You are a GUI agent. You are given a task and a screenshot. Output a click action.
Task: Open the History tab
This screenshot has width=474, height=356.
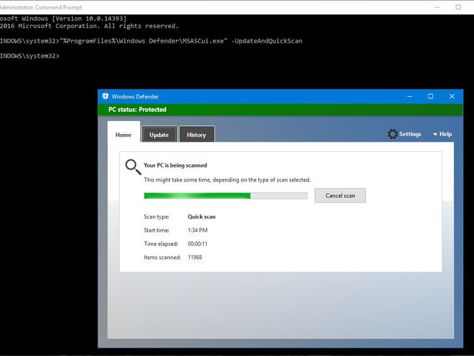pyautogui.click(x=196, y=134)
